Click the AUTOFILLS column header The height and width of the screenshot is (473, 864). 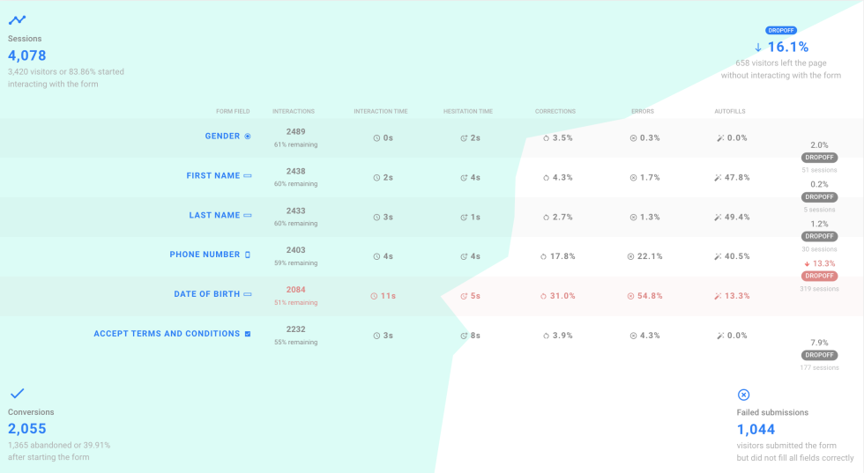pos(730,111)
